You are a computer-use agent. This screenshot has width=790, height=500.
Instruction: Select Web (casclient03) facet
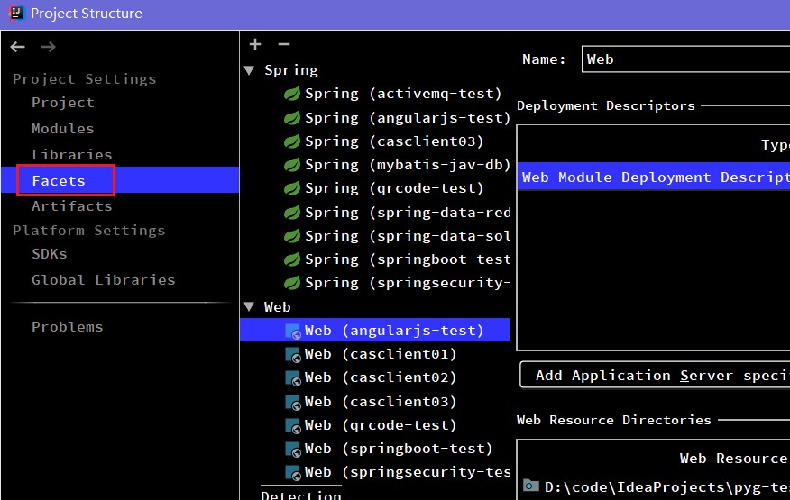[x=375, y=401]
